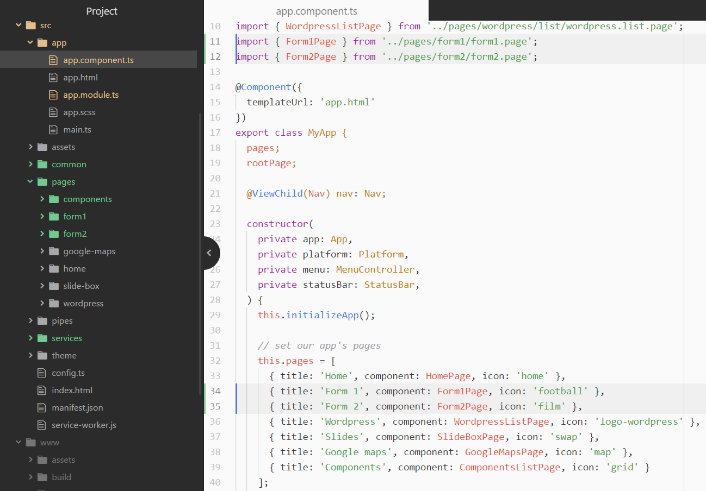The image size is (706, 491).
Task: Click the Project panel header
Action: 102,11
